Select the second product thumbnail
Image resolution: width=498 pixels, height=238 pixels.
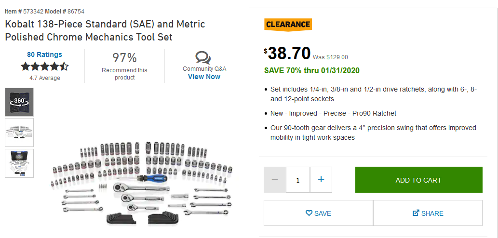(x=19, y=132)
